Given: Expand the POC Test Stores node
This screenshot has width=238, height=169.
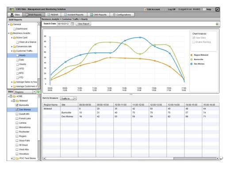Looking at the screenshot, I should (x=12, y=158).
